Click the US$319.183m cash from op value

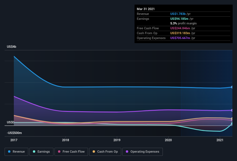coord(180,33)
